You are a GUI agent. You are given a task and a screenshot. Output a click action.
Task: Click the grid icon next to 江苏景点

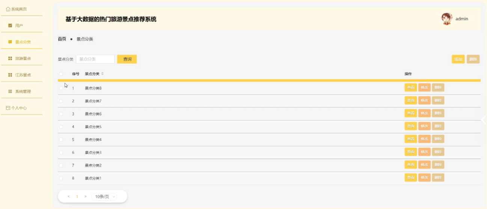point(10,75)
